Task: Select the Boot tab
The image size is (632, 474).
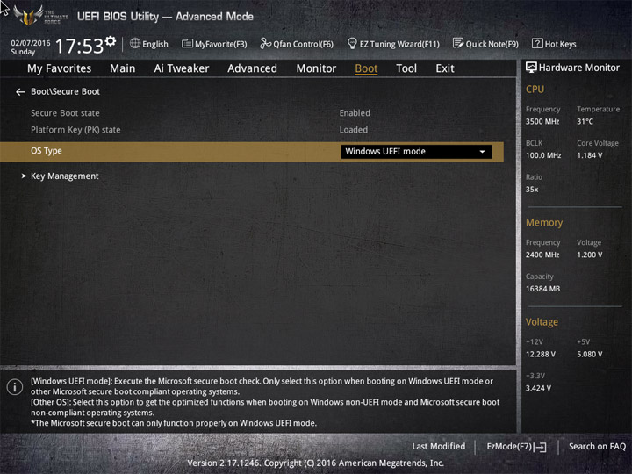Action: [366, 68]
